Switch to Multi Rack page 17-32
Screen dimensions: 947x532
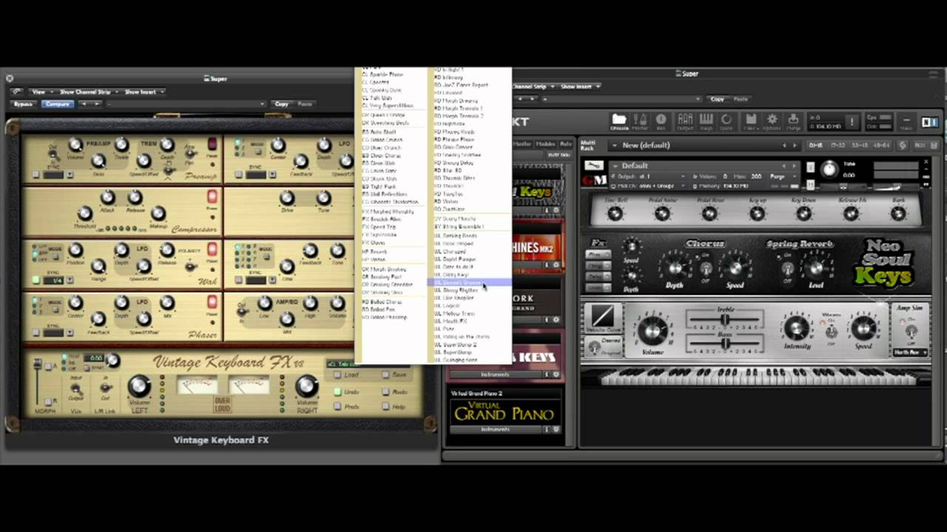838,146
